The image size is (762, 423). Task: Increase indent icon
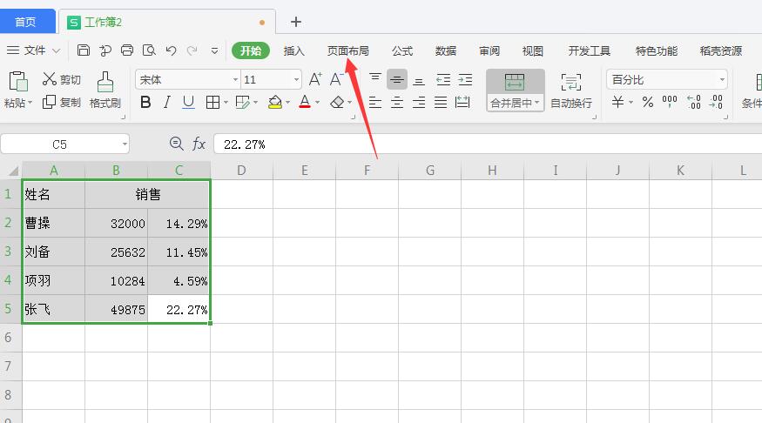click(x=465, y=79)
